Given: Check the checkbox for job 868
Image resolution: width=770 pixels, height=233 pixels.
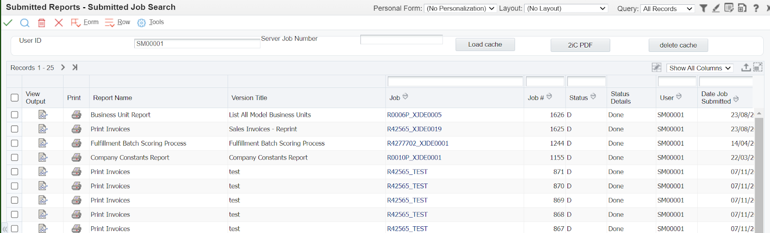Looking at the screenshot, I should click(14, 214).
